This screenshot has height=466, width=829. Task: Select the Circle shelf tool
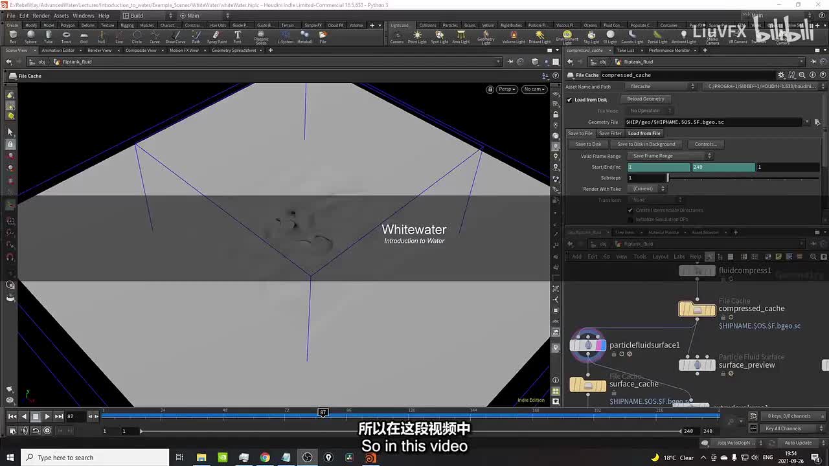(x=137, y=37)
